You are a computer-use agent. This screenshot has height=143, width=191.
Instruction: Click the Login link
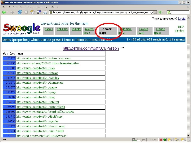point(181,19)
